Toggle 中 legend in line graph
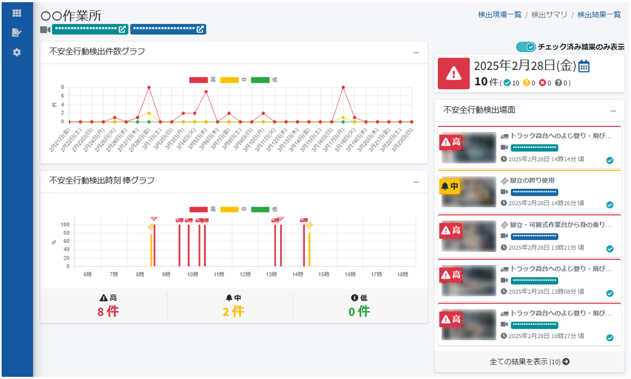This screenshot has height=379, width=631. tap(233, 80)
